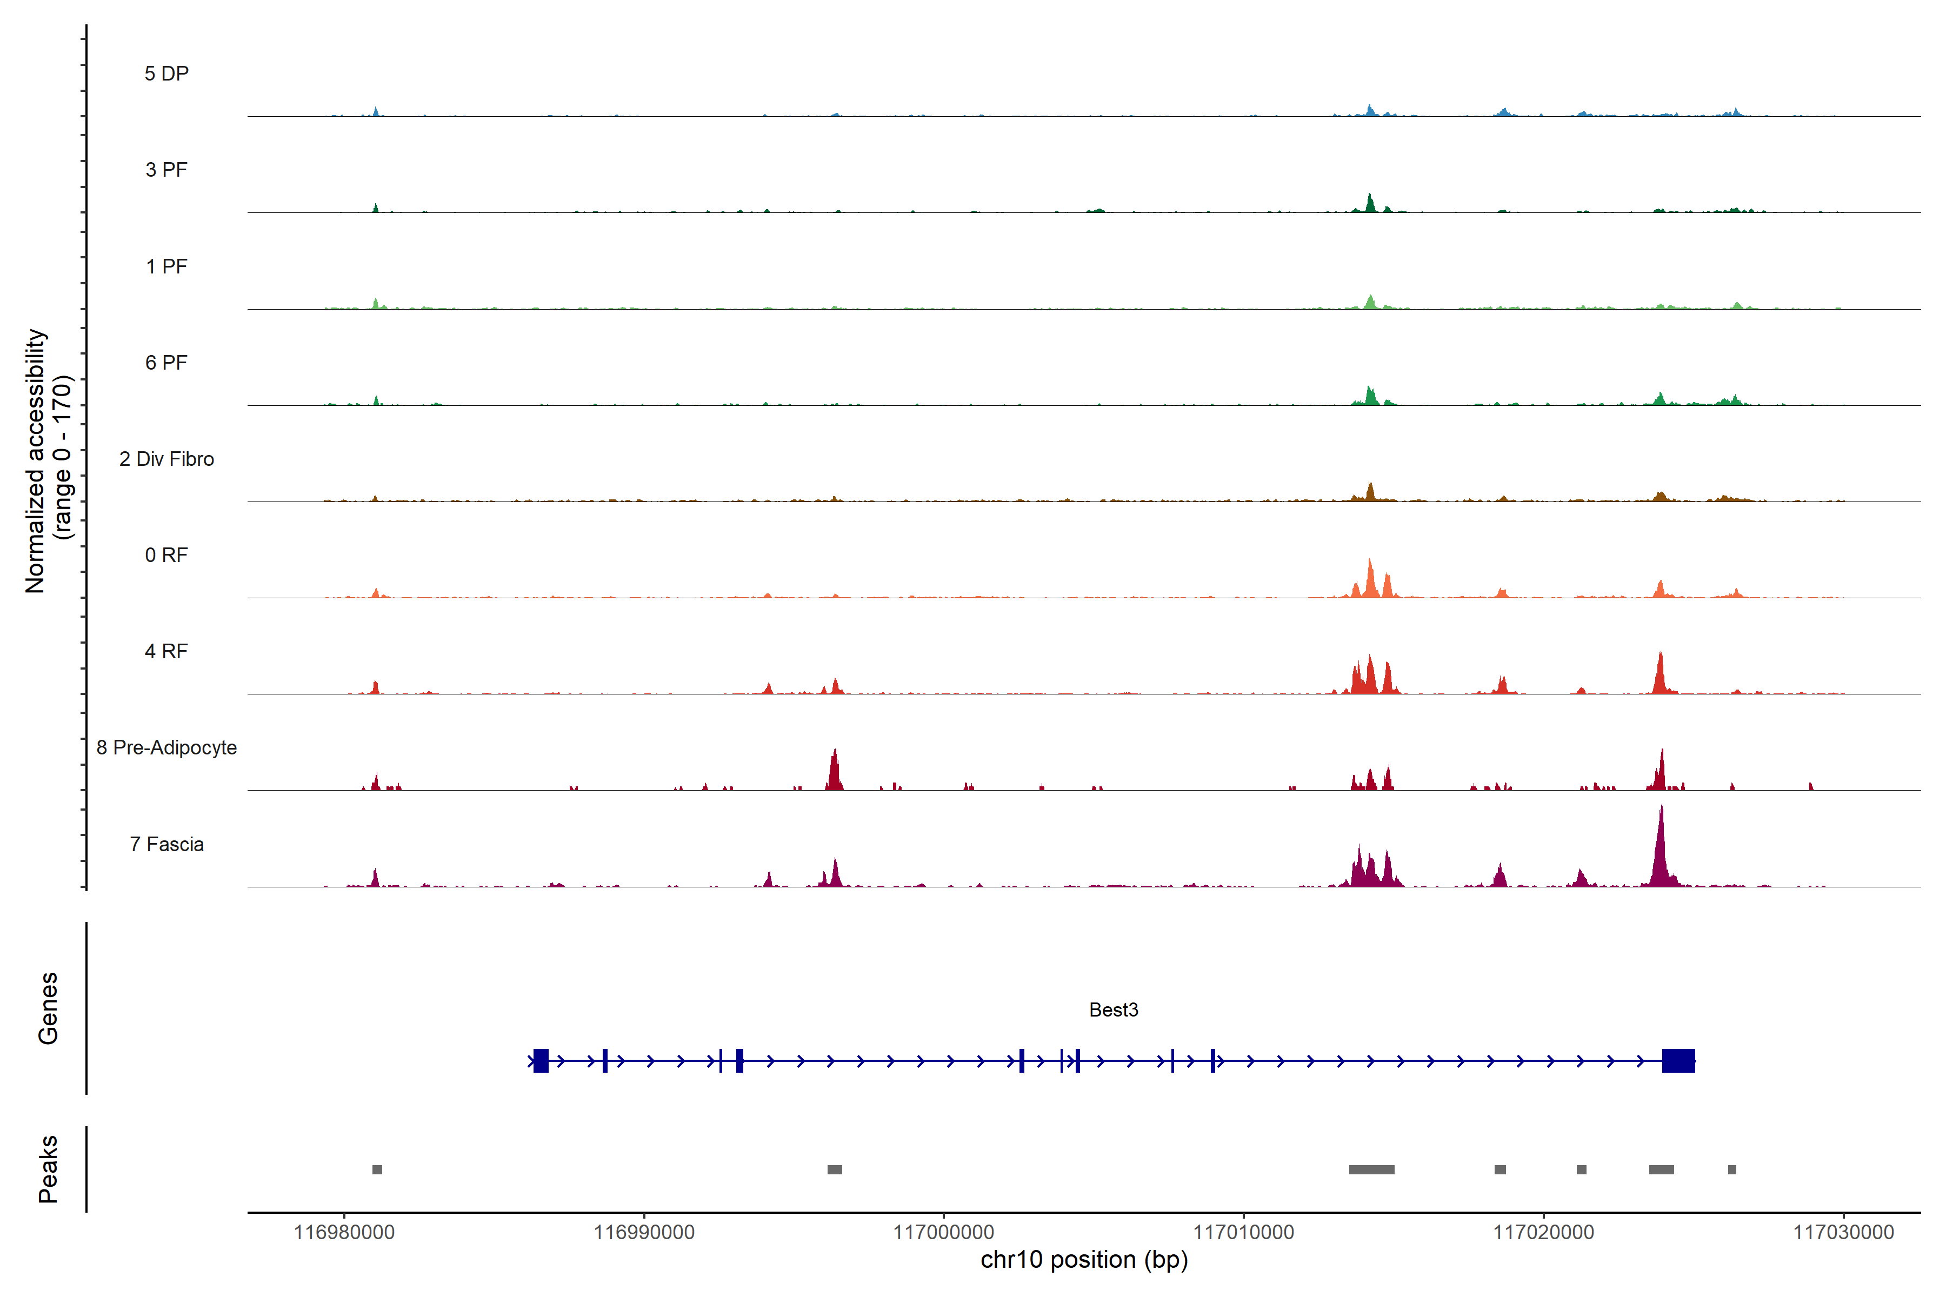Click the first exon block of Best3
The height and width of the screenshot is (1297, 1946).
click(541, 1060)
